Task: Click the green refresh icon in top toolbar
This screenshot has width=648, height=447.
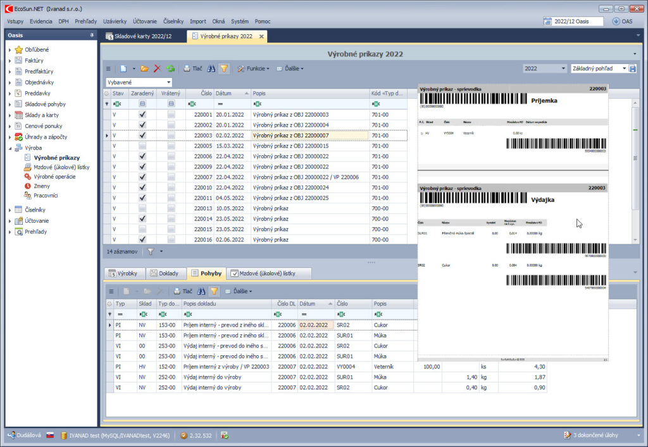Action: 170,68
